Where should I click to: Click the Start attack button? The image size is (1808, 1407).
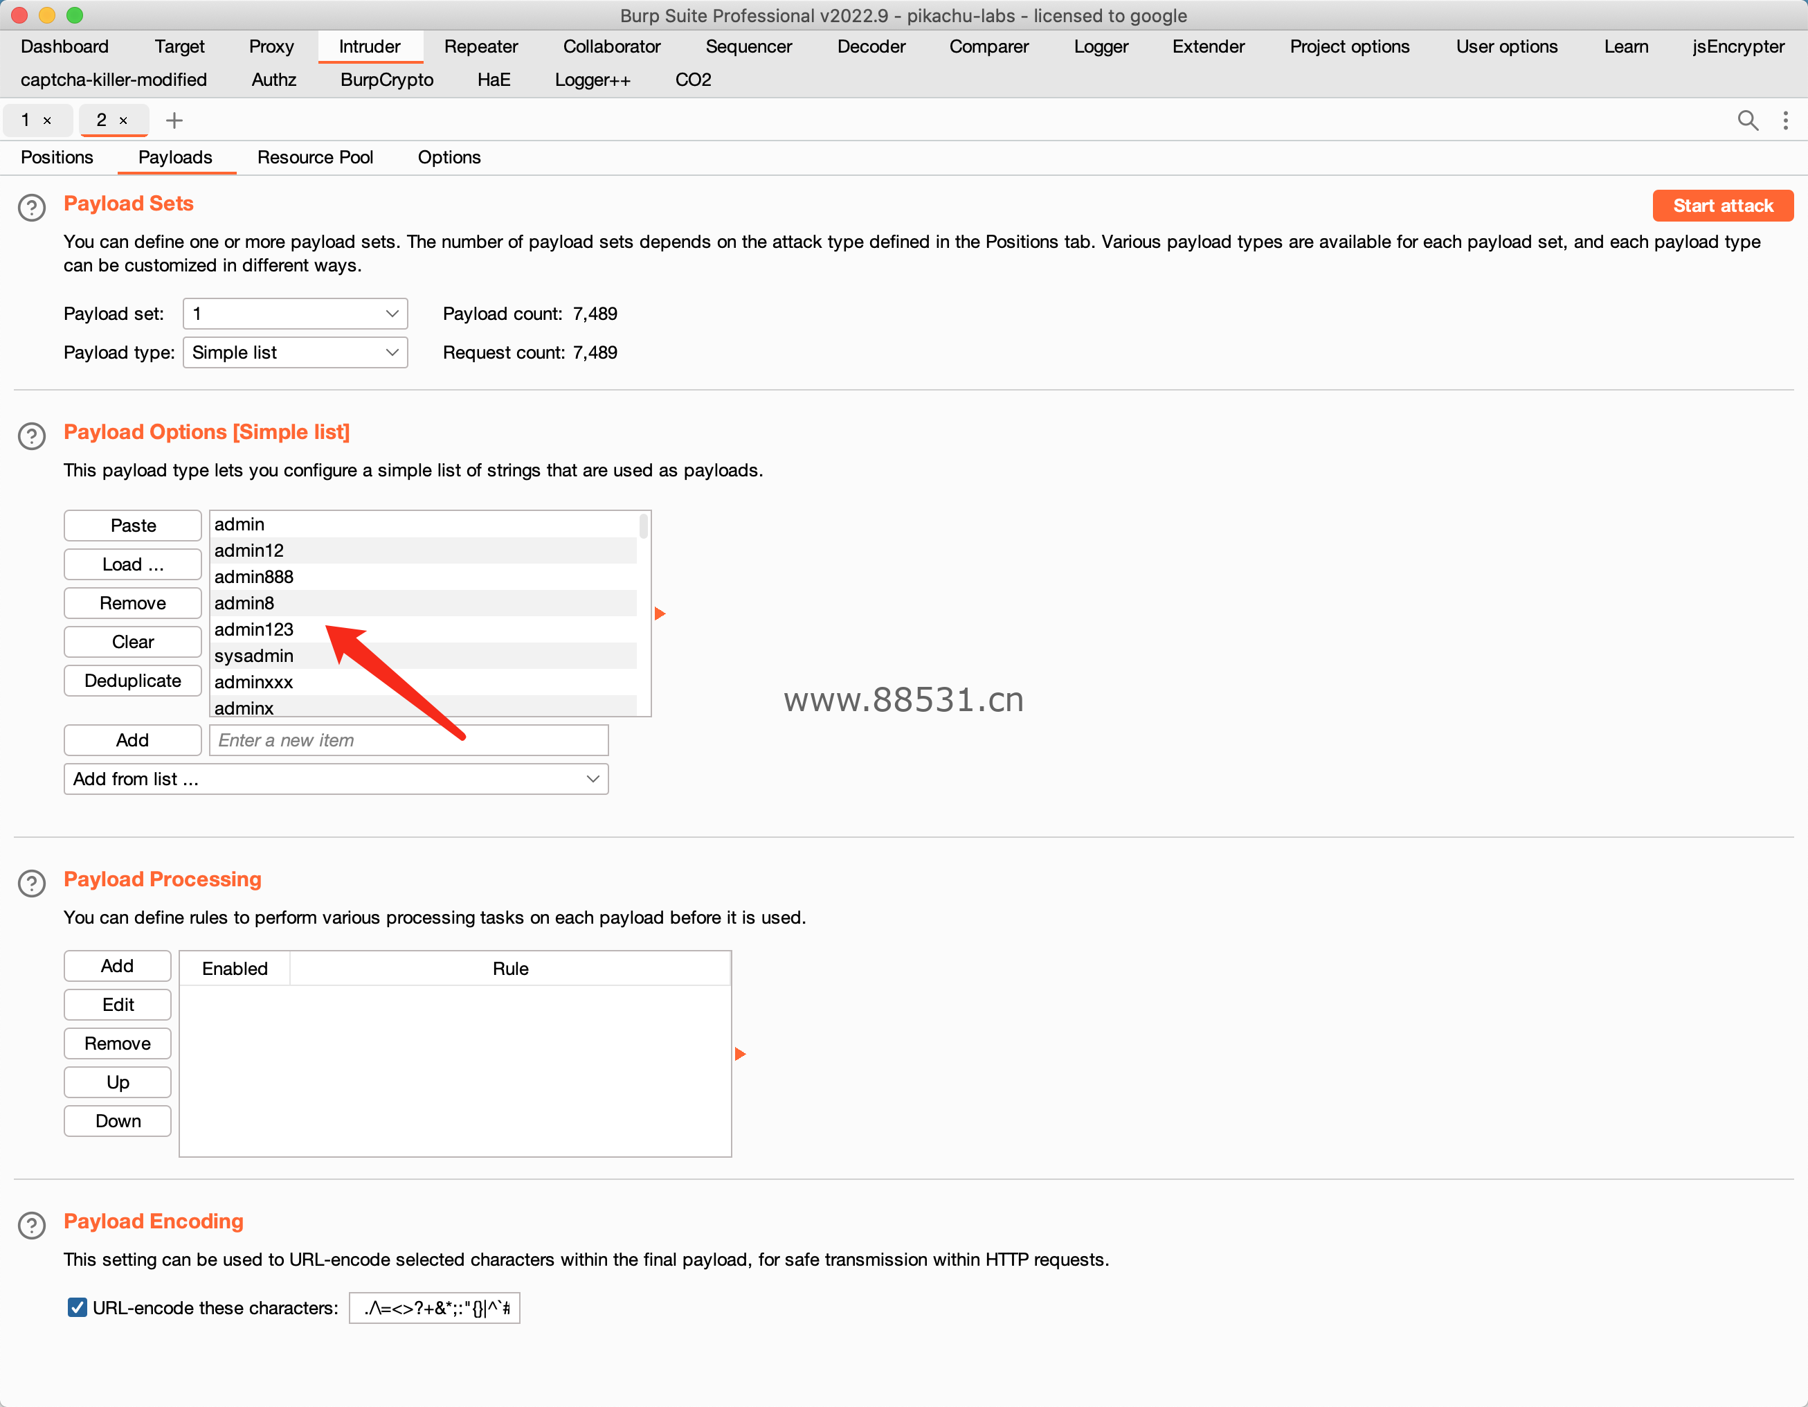1723,206
